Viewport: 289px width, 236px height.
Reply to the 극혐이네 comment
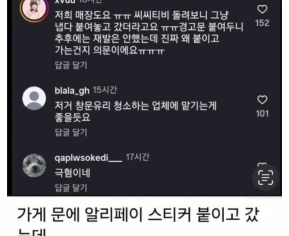coord(71,188)
